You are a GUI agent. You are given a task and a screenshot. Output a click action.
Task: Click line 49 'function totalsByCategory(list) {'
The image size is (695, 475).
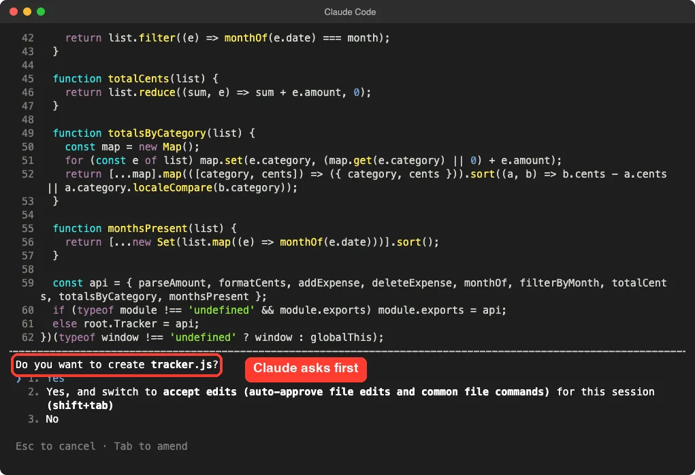(154, 133)
